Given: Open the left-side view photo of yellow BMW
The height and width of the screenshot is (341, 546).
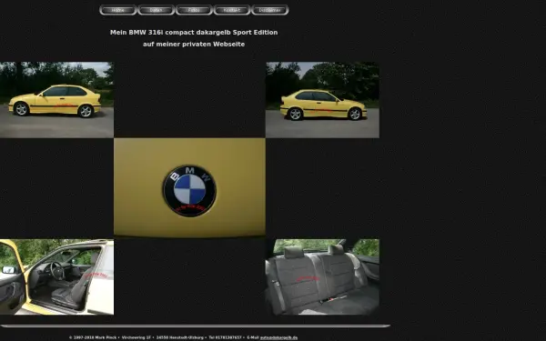Looking at the screenshot, I should [56, 100].
